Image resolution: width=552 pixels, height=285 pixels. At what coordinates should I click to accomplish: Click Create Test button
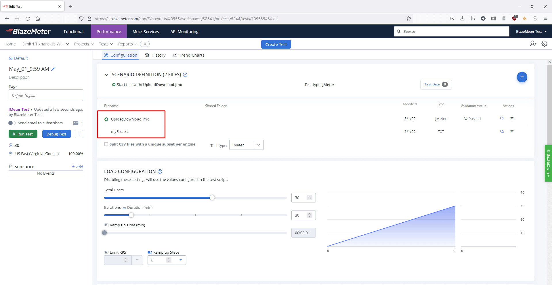[x=276, y=44]
